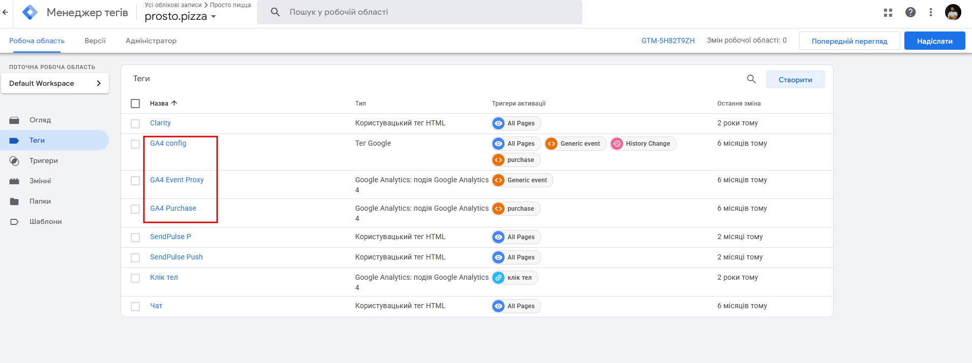Open the GTM-5H82T9ZH container ID link

click(668, 41)
